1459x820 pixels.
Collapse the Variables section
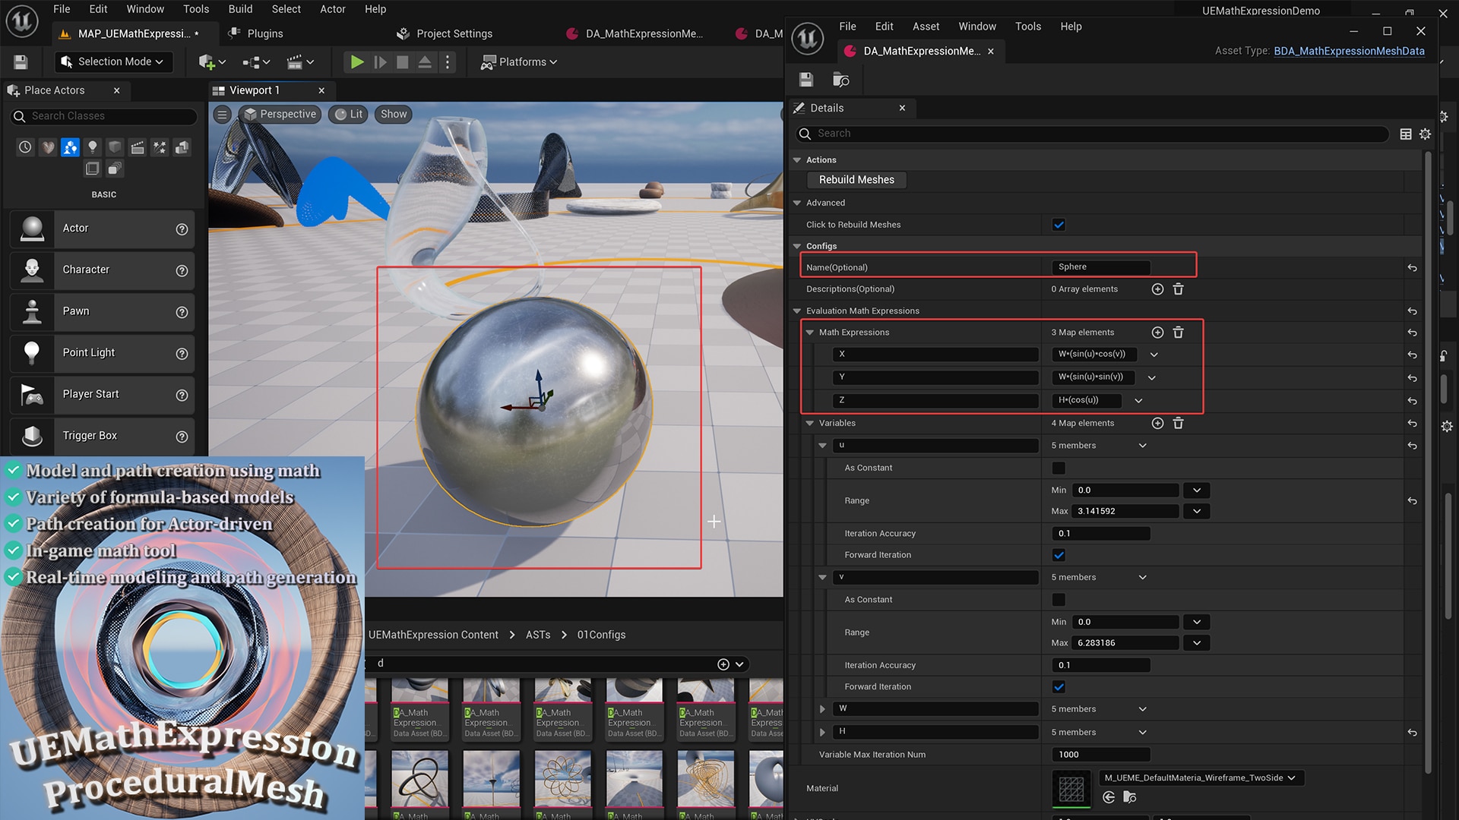(x=809, y=423)
